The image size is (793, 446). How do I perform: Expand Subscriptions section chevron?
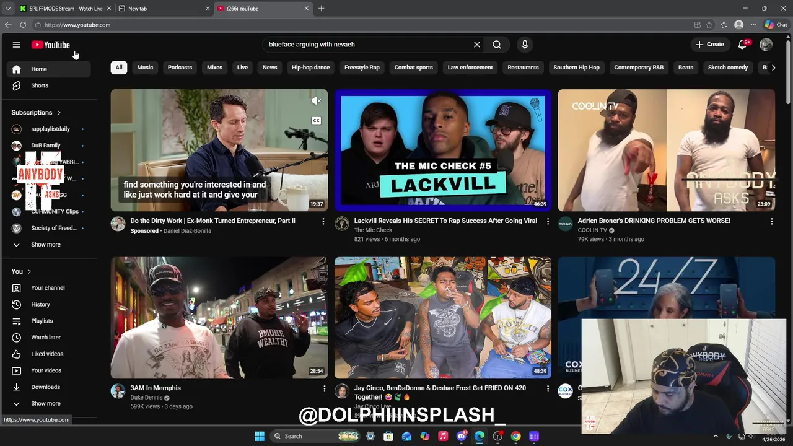point(59,113)
